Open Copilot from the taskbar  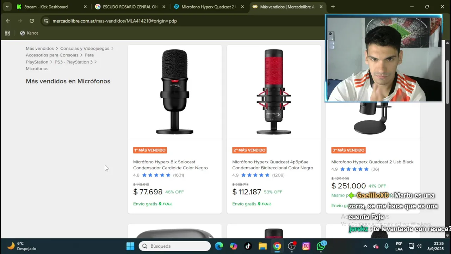[x=234, y=246]
